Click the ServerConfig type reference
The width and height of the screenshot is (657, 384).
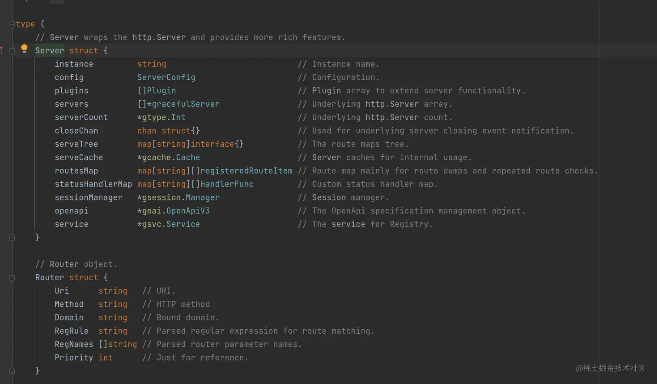pos(166,77)
